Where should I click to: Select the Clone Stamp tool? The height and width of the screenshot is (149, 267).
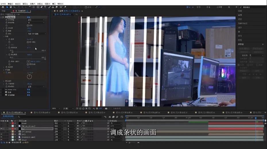[53, 7]
